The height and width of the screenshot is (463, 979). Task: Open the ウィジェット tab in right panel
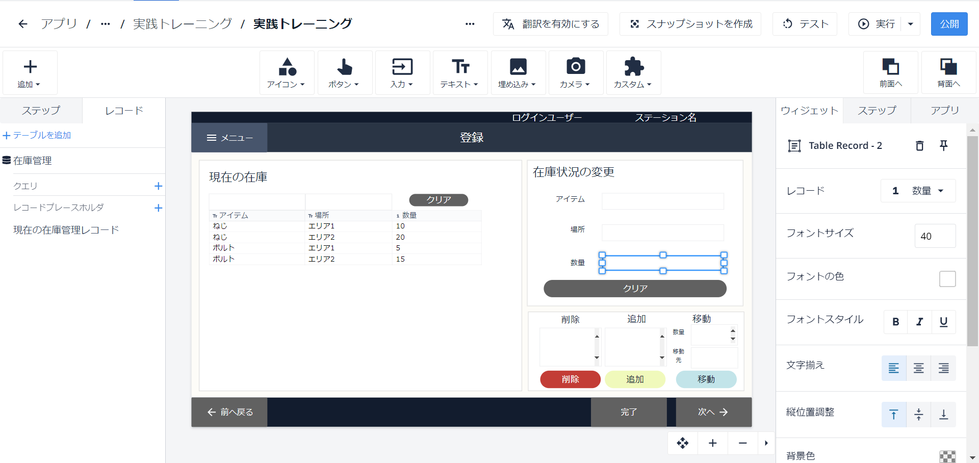coord(809,111)
